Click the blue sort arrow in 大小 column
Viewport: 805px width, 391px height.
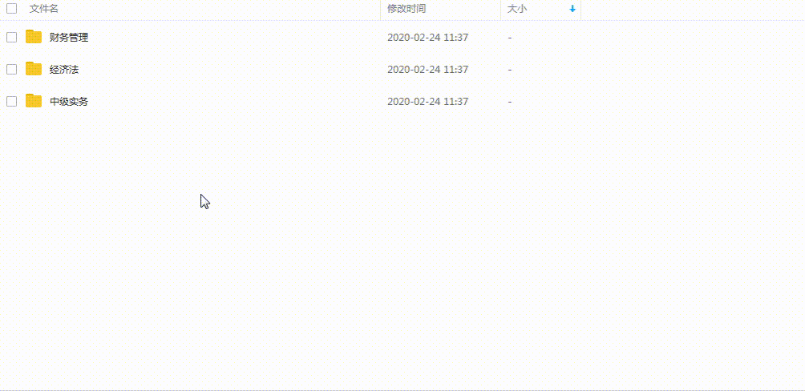click(572, 9)
